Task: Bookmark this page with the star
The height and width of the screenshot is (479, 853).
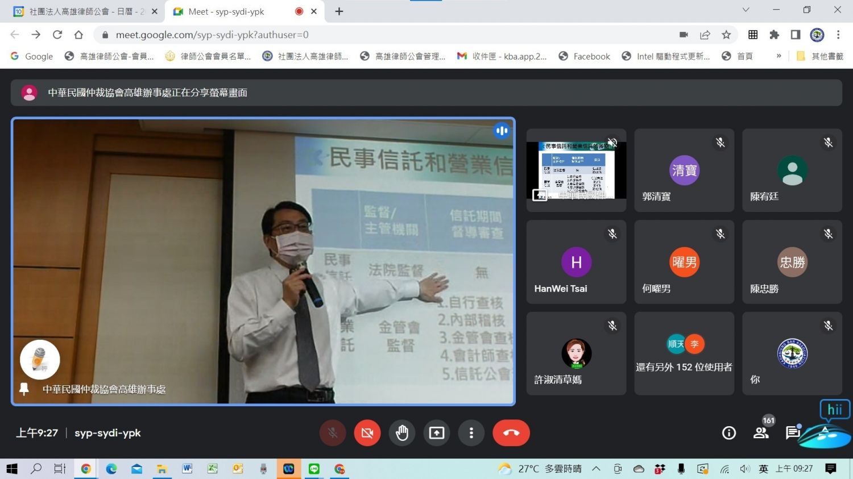Action: 726,35
